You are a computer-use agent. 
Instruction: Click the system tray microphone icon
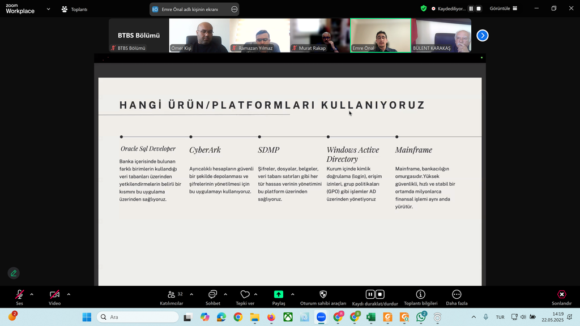click(x=485, y=317)
